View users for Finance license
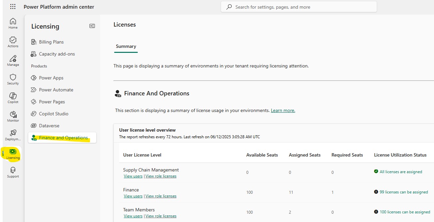434x222 pixels. click(x=133, y=196)
